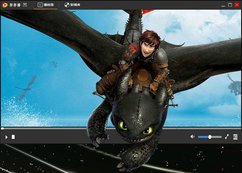Open the 影视库 tab
242x173 pixels.
(x=75, y=5)
